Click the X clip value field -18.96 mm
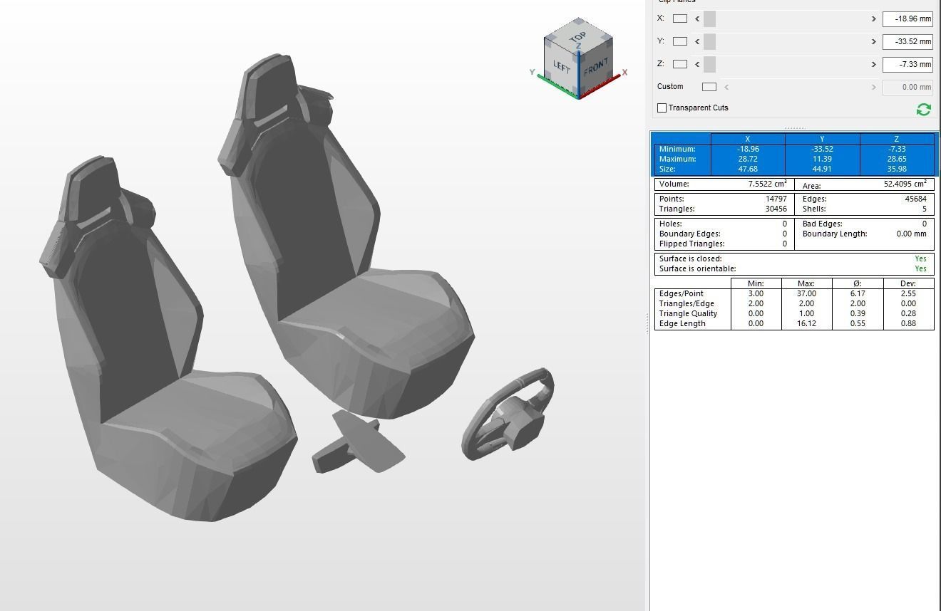 click(907, 19)
